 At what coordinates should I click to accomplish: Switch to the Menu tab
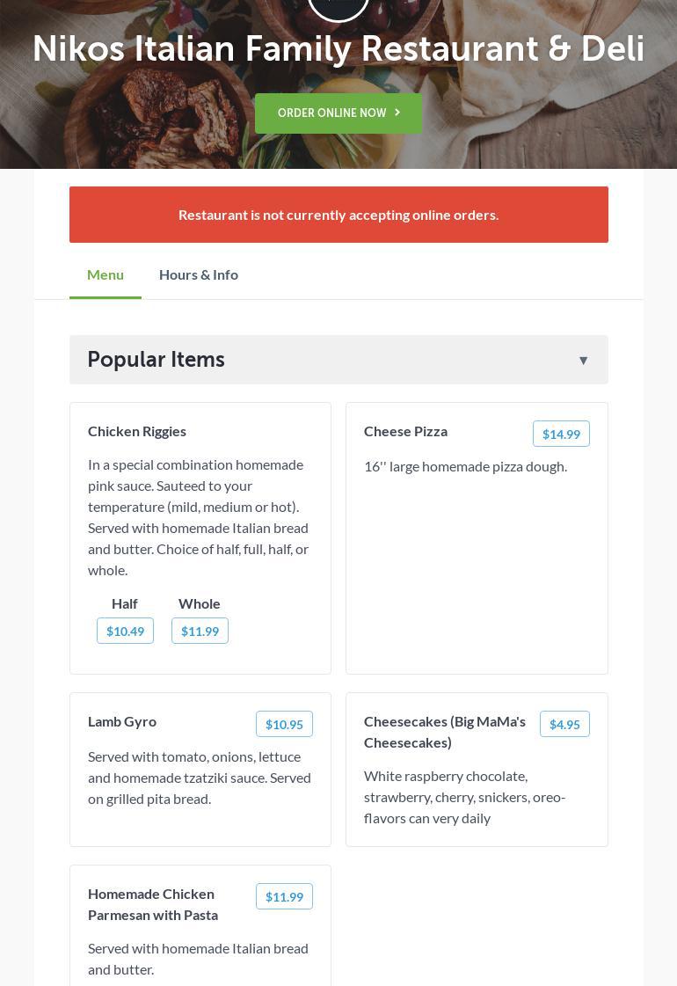106,274
